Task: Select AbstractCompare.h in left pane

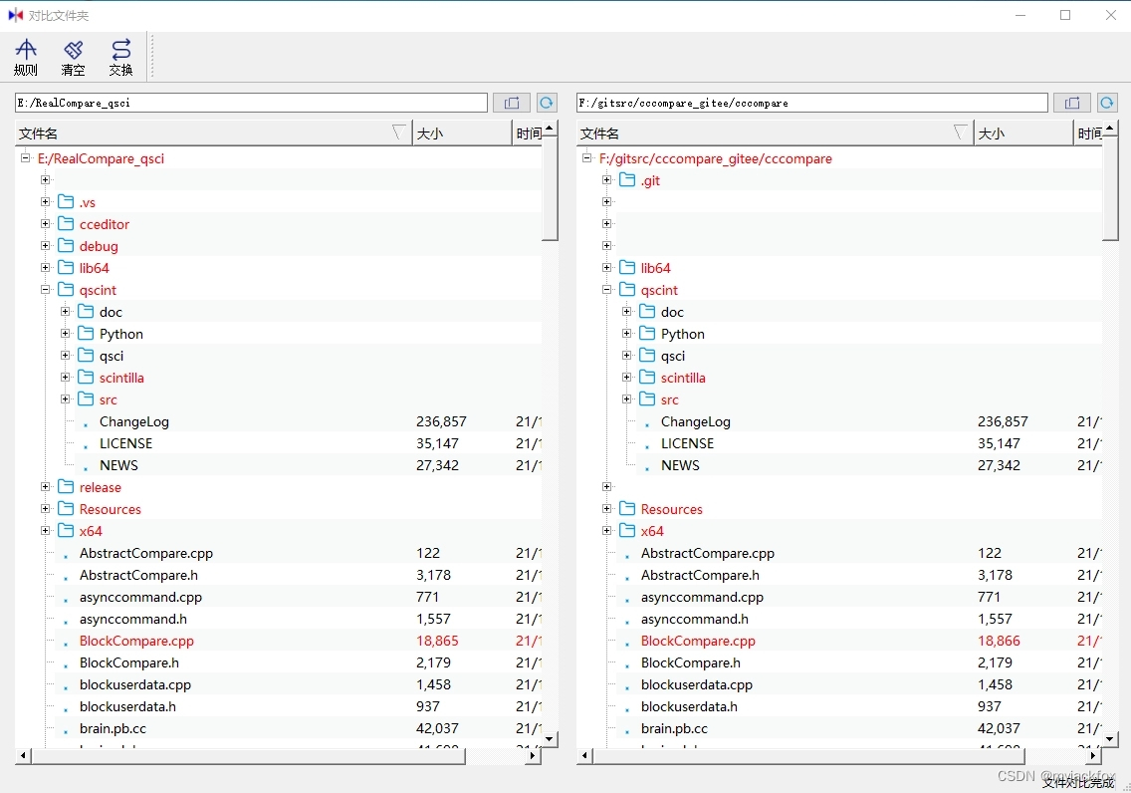Action: click(138, 575)
